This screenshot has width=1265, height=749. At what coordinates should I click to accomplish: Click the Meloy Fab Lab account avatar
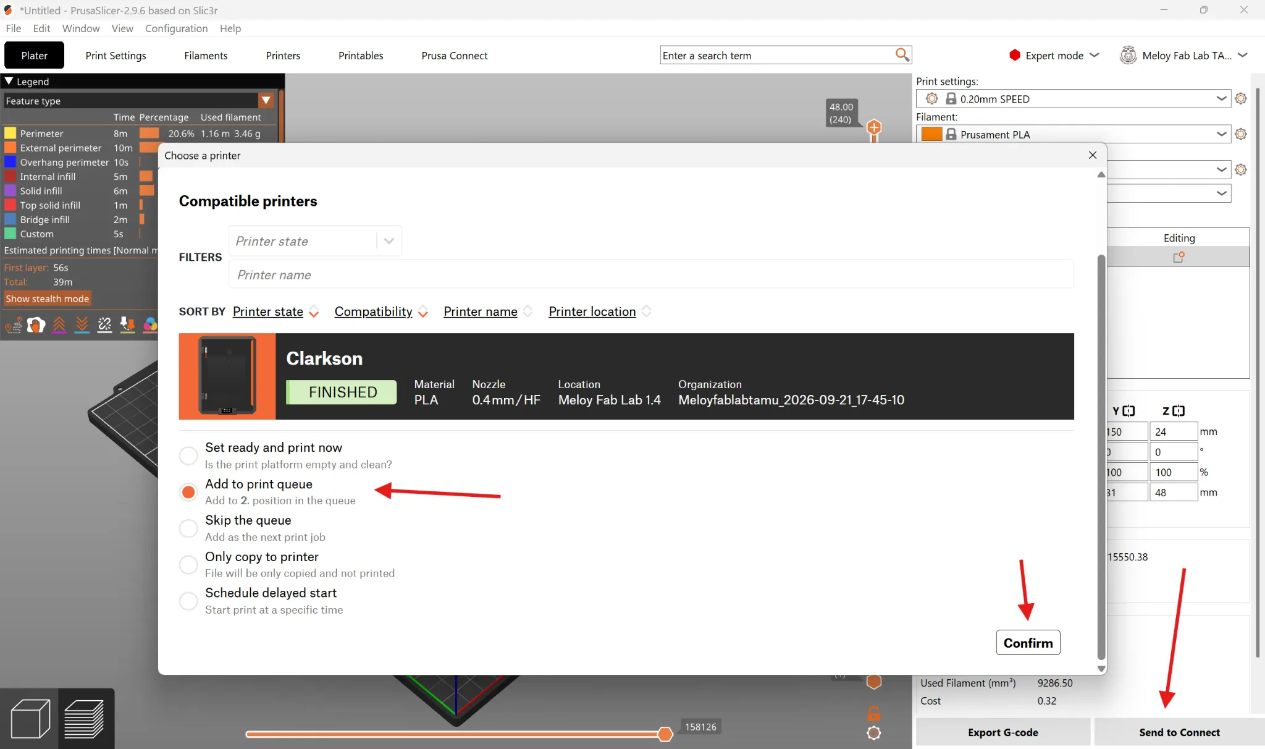point(1128,55)
